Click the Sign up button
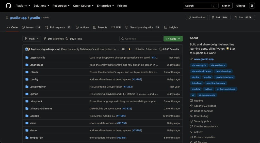Viewport: 260px width, 143px height. (241, 6)
